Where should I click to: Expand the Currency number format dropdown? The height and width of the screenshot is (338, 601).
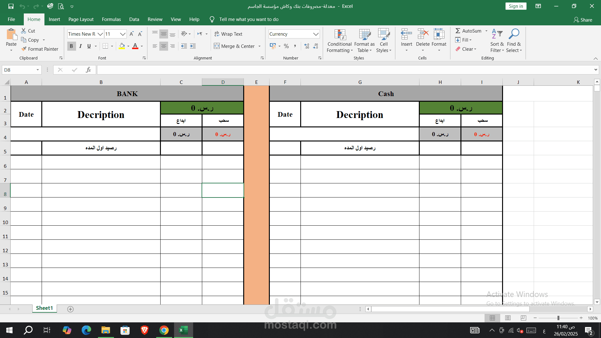316,34
